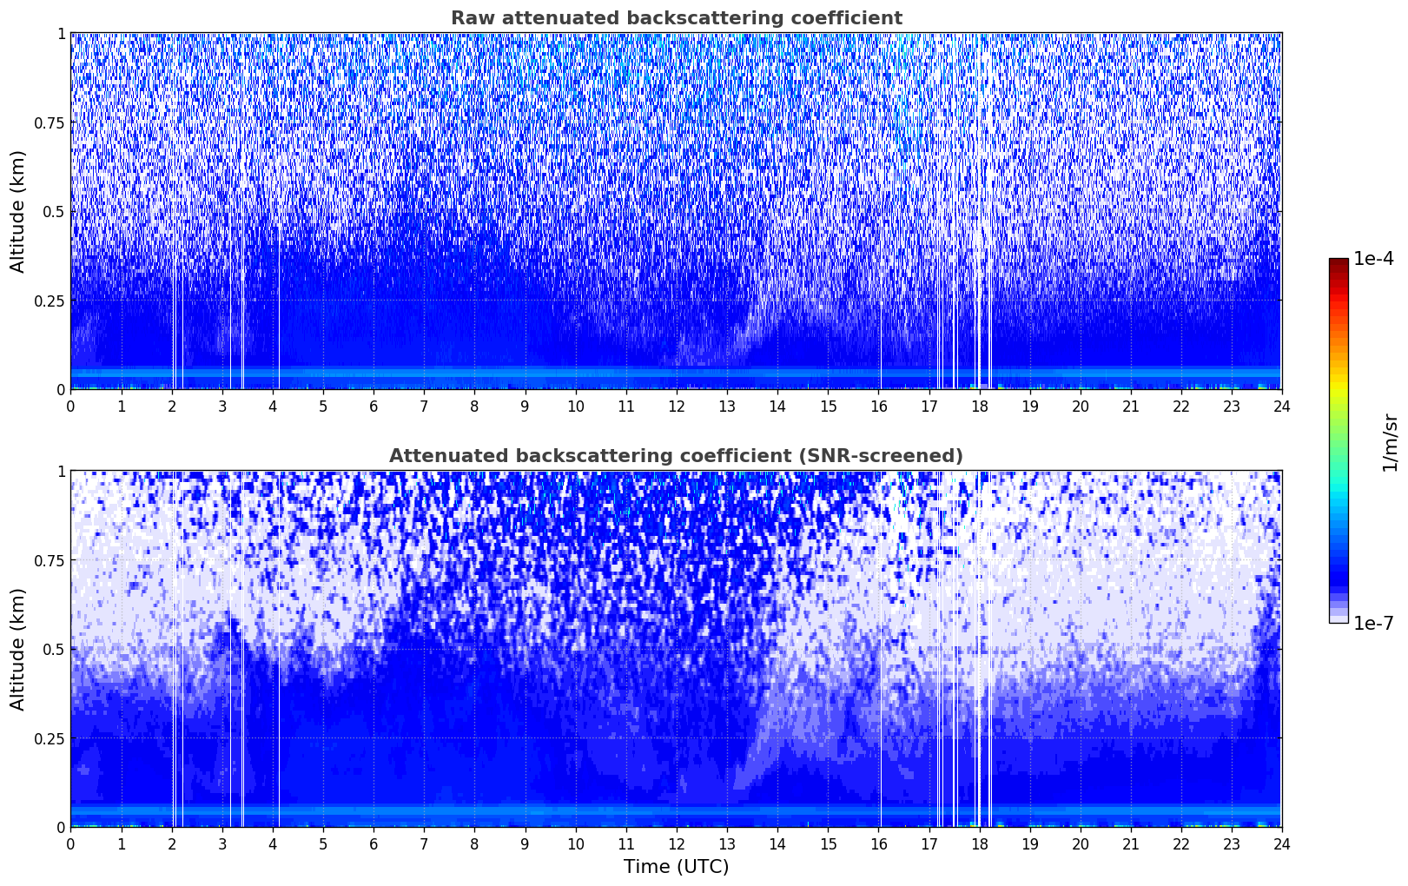Click the '1/m/sr' colorbar unit label
The width and height of the screenshot is (1408, 886).
coord(1390,441)
